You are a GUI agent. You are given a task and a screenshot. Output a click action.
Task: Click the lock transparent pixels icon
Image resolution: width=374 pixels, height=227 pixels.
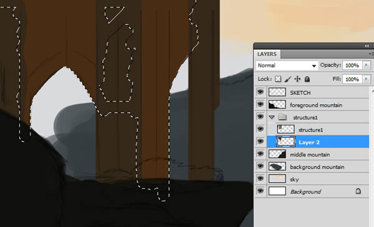(x=278, y=79)
